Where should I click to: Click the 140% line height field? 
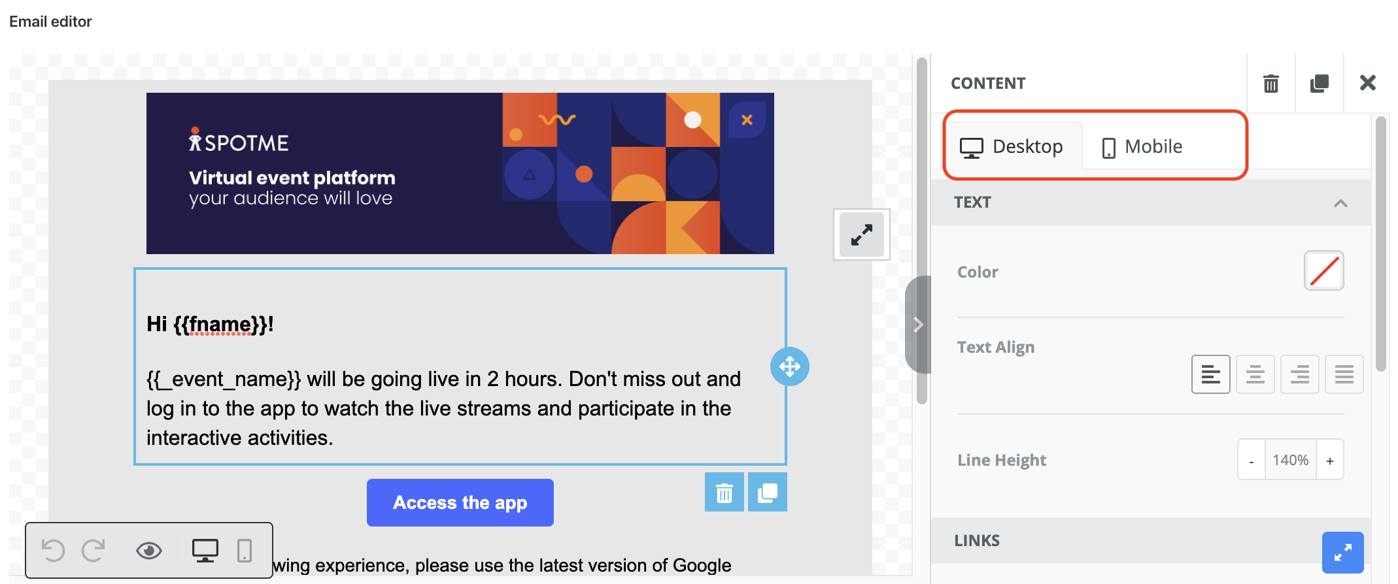1291,460
